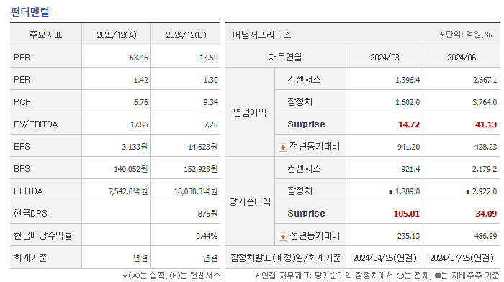Click the 잠정치발표(예정)일/회계기준 row label

coord(285,258)
